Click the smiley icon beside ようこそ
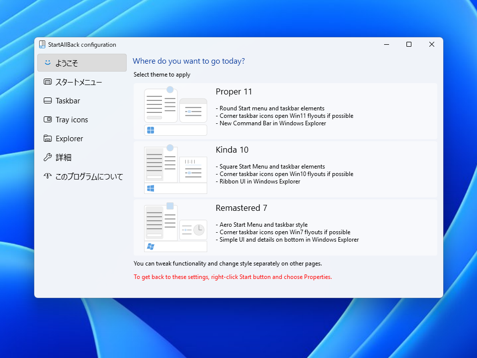This screenshot has width=477, height=358. pos(48,63)
